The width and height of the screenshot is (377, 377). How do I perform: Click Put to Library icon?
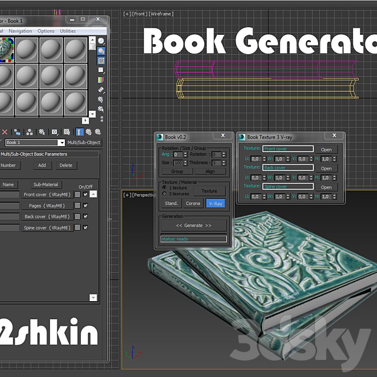click(42, 132)
